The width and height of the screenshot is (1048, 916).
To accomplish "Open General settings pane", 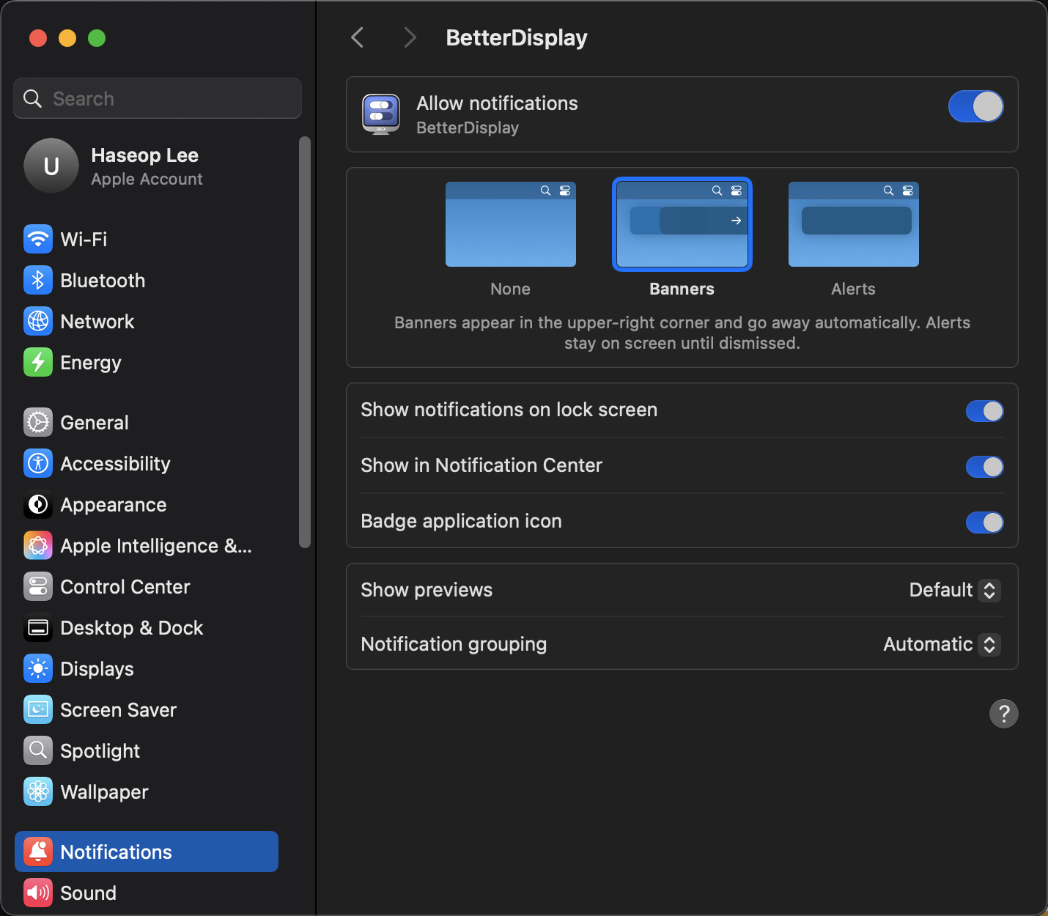I will point(147,422).
